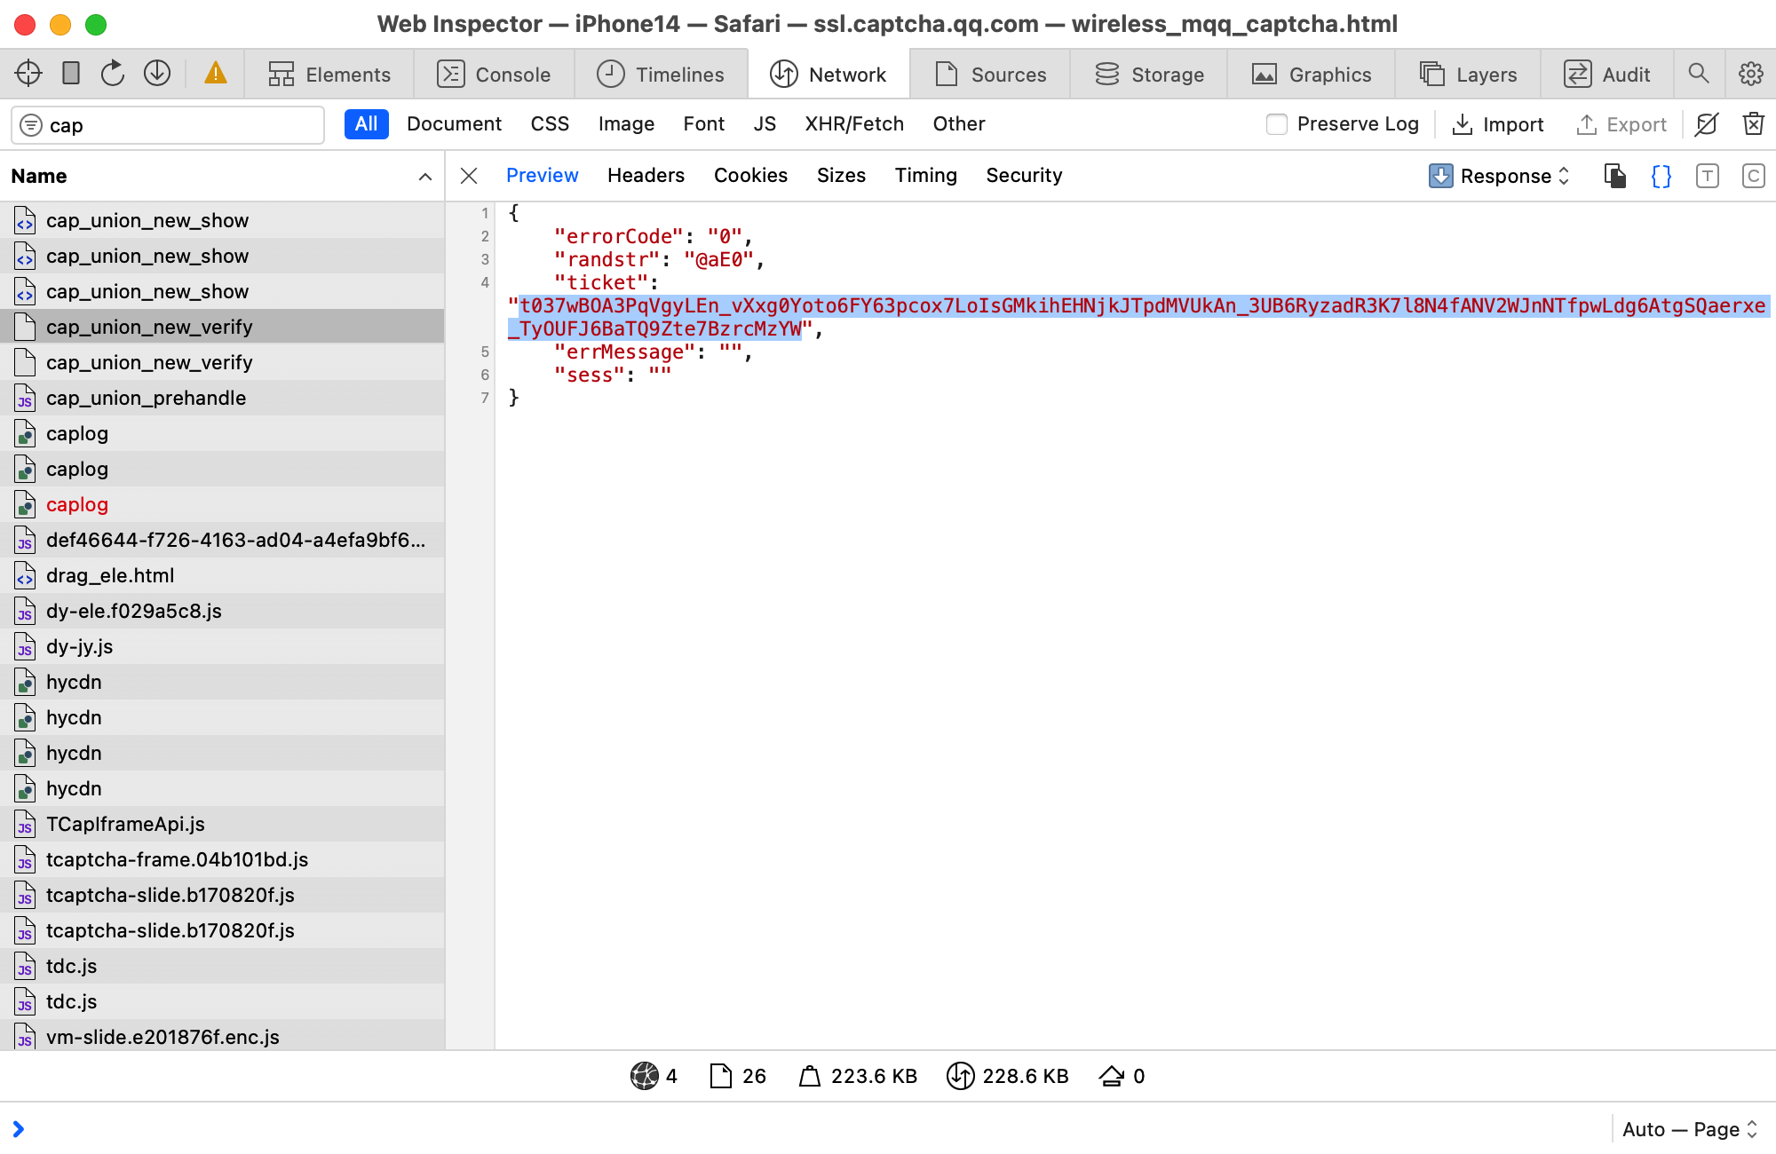This screenshot has width=1776, height=1154.
Task: Click the download web archive icon
Action: point(157,74)
